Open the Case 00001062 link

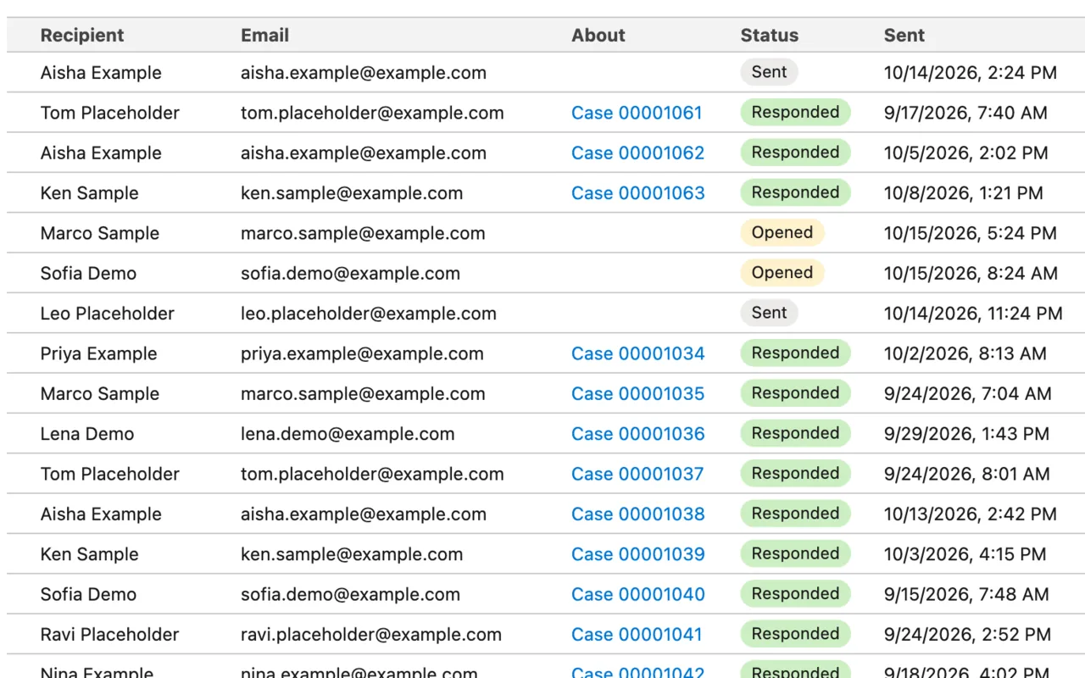coord(637,153)
